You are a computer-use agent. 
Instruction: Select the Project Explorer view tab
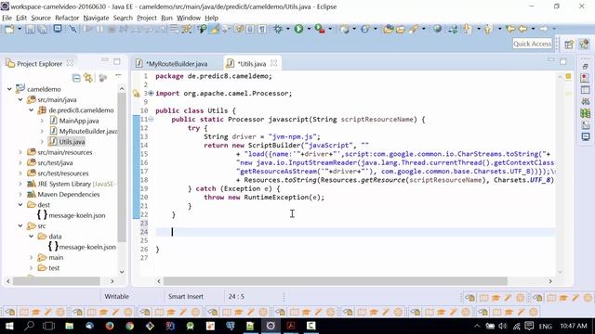(x=39, y=64)
